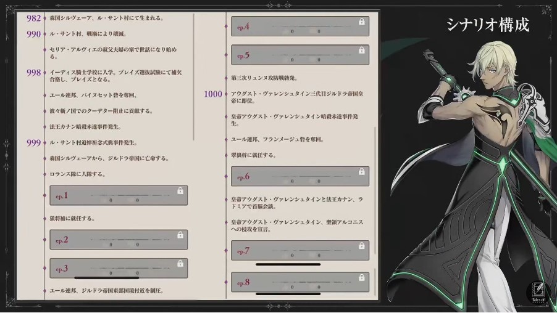Select the ep.4 episode card

tap(300, 26)
